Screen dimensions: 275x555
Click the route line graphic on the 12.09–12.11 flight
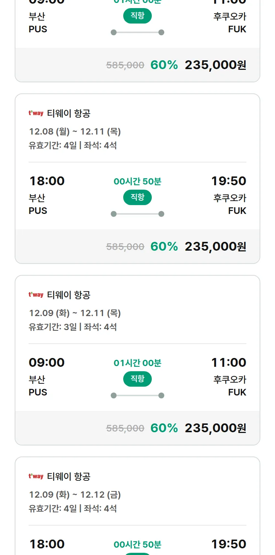click(x=137, y=395)
